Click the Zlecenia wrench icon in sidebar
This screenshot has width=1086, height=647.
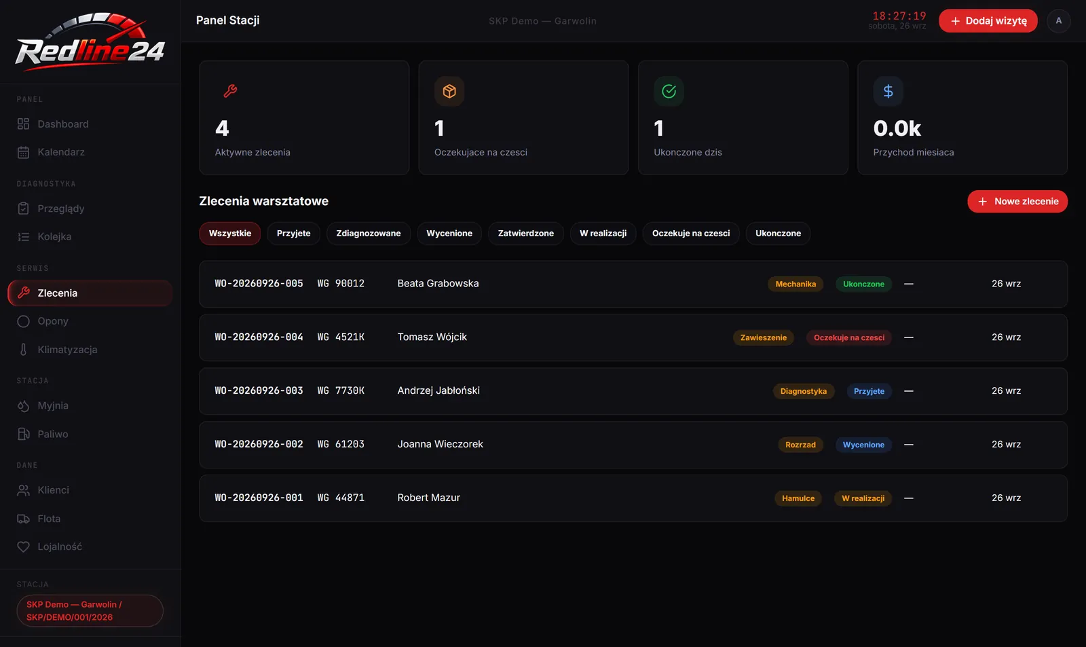coord(23,293)
